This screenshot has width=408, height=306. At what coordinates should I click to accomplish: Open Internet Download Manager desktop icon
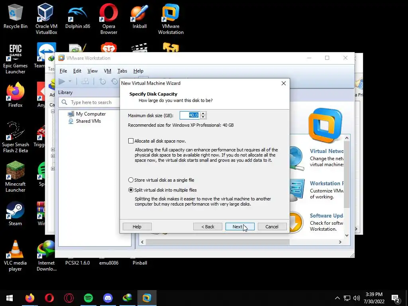click(46, 256)
